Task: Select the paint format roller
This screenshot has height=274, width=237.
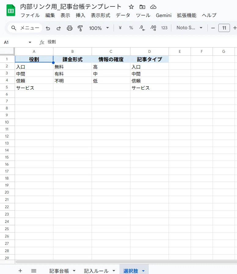Action: (80, 28)
